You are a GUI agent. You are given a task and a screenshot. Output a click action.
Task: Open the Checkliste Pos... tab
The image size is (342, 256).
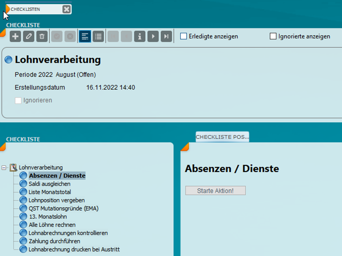222,137
